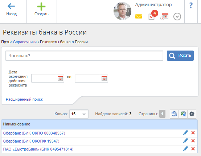Open Расширенный поиск link
The width and height of the screenshot is (201, 156).
click(24, 99)
